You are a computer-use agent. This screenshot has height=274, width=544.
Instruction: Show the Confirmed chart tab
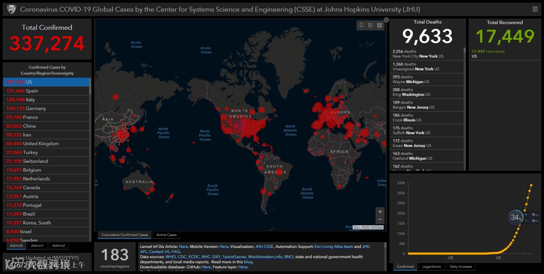coord(405,267)
